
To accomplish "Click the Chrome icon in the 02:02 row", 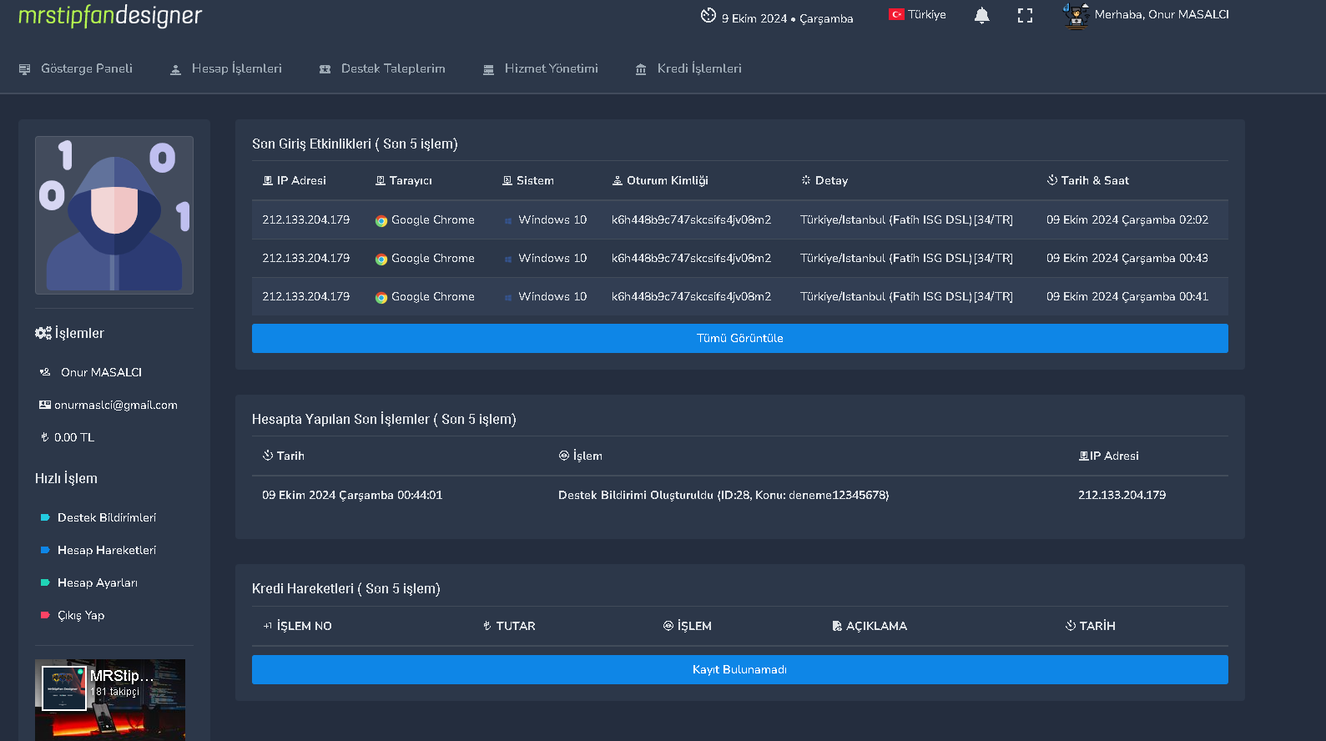I will [381, 220].
